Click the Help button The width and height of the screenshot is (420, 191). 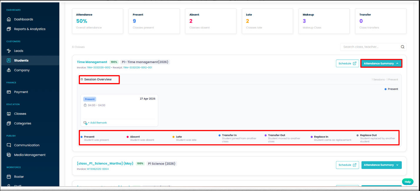click(407, 182)
